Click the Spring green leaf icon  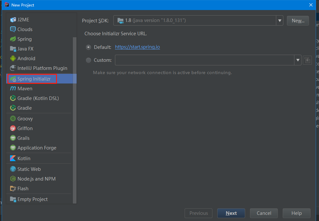(x=13, y=39)
